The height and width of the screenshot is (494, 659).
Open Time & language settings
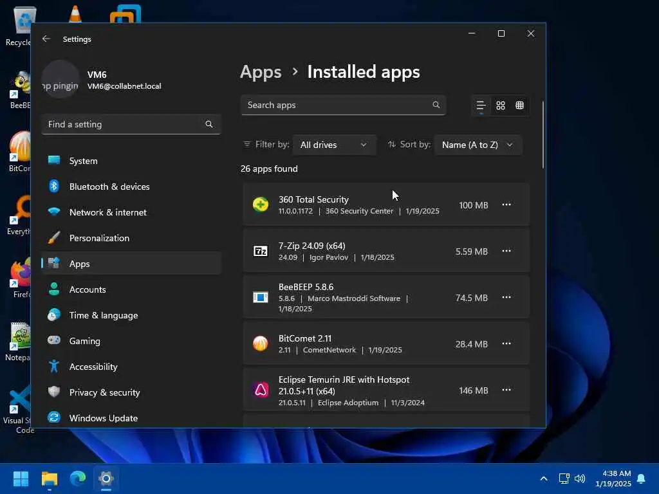[131, 315]
